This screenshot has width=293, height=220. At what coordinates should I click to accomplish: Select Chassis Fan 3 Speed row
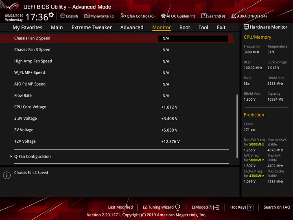(117, 50)
